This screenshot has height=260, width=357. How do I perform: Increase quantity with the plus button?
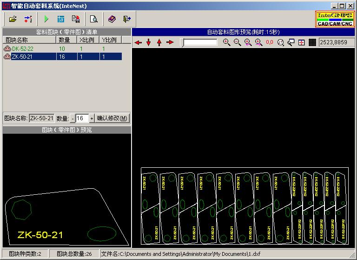point(92,118)
